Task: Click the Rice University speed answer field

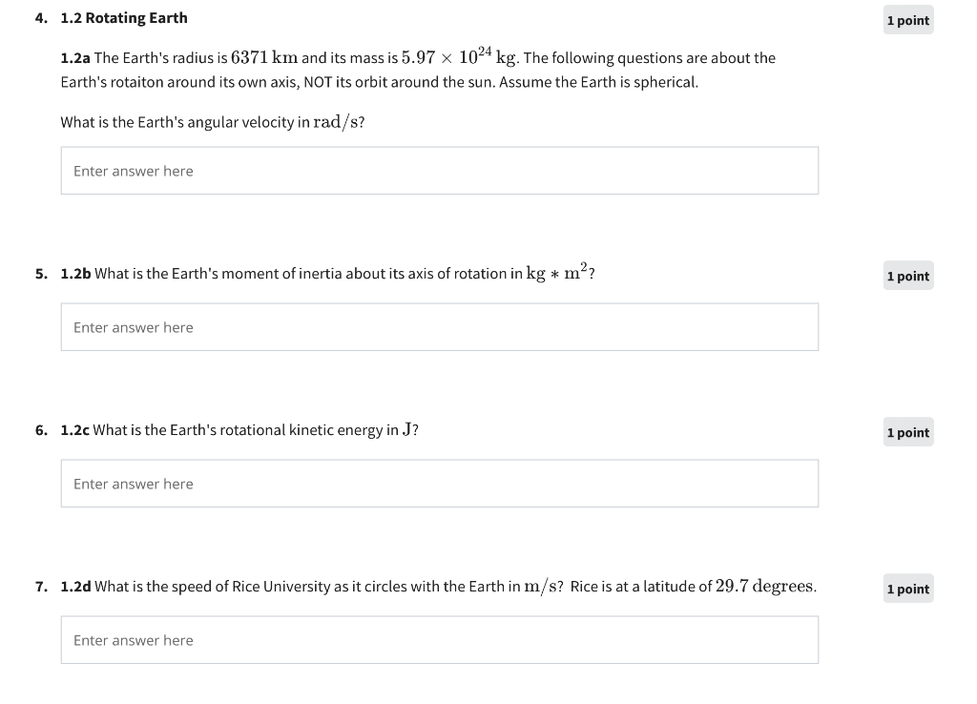Action: [x=439, y=640]
